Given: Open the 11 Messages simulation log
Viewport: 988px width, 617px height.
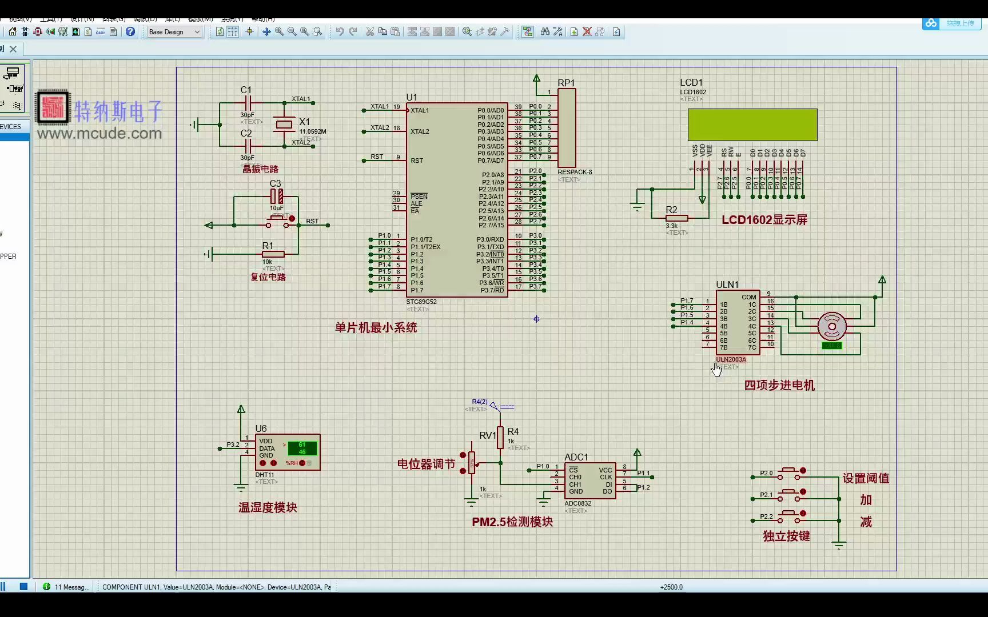Looking at the screenshot, I should point(66,587).
